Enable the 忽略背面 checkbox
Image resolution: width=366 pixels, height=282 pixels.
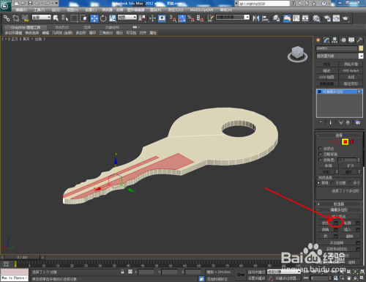(321, 154)
